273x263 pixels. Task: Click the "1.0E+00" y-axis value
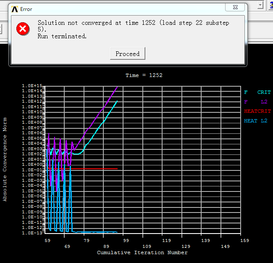coord(32,165)
